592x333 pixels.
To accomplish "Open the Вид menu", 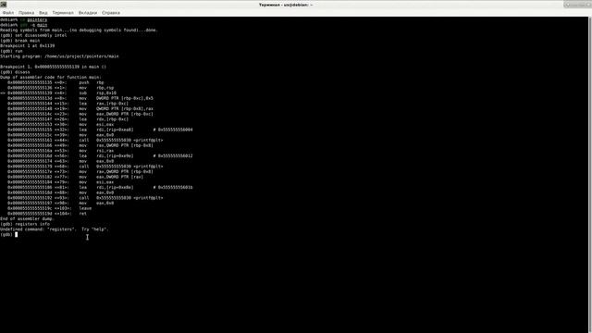I will click(x=43, y=13).
